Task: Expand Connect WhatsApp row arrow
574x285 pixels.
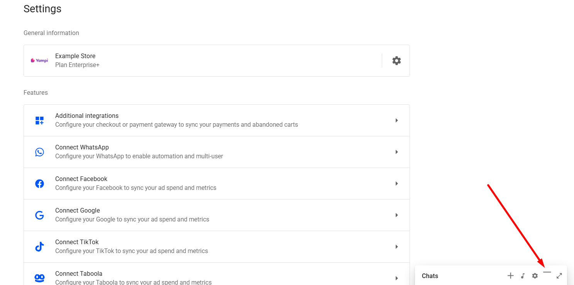Action: [x=396, y=152]
